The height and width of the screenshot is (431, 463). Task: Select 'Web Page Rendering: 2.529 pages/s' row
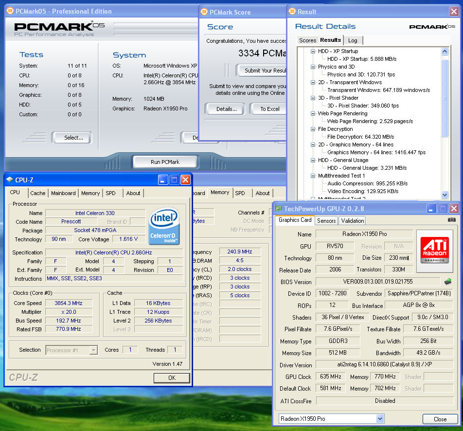(x=370, y=121)
